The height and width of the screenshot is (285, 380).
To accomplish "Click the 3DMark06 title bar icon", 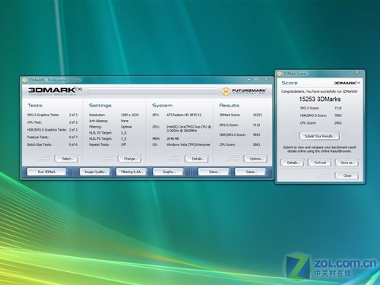I will (24, 80).
